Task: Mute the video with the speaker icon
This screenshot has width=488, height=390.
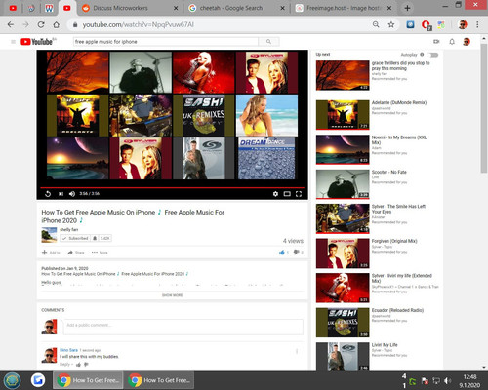Action: pos(72,194)
